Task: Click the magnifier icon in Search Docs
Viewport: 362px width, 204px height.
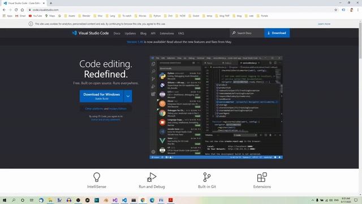Action: click(x=234, y=33)
